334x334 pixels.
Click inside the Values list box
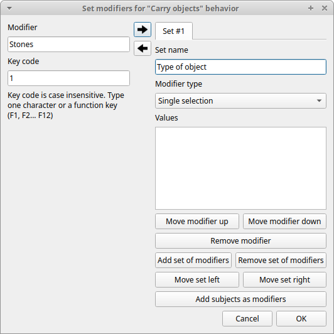pos(240,168)
